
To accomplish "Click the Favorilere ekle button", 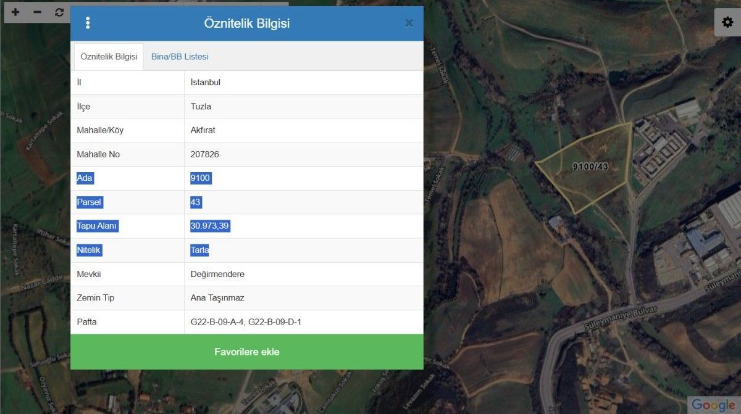I will pyautogui.click(x=247, y=352).
